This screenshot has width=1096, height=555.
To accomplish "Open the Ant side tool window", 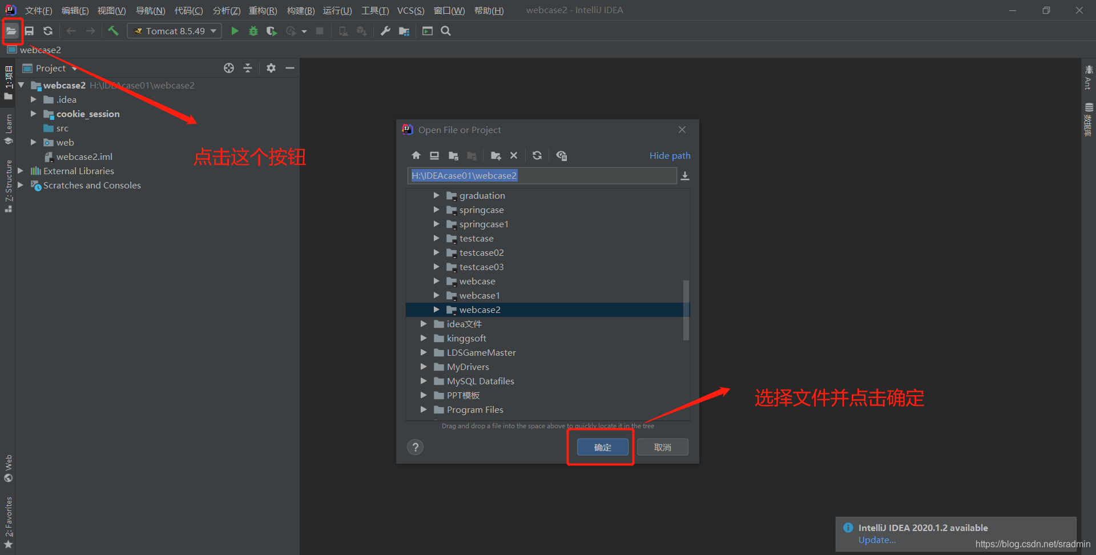I will pyautogui.click(x=1089, y=77).
